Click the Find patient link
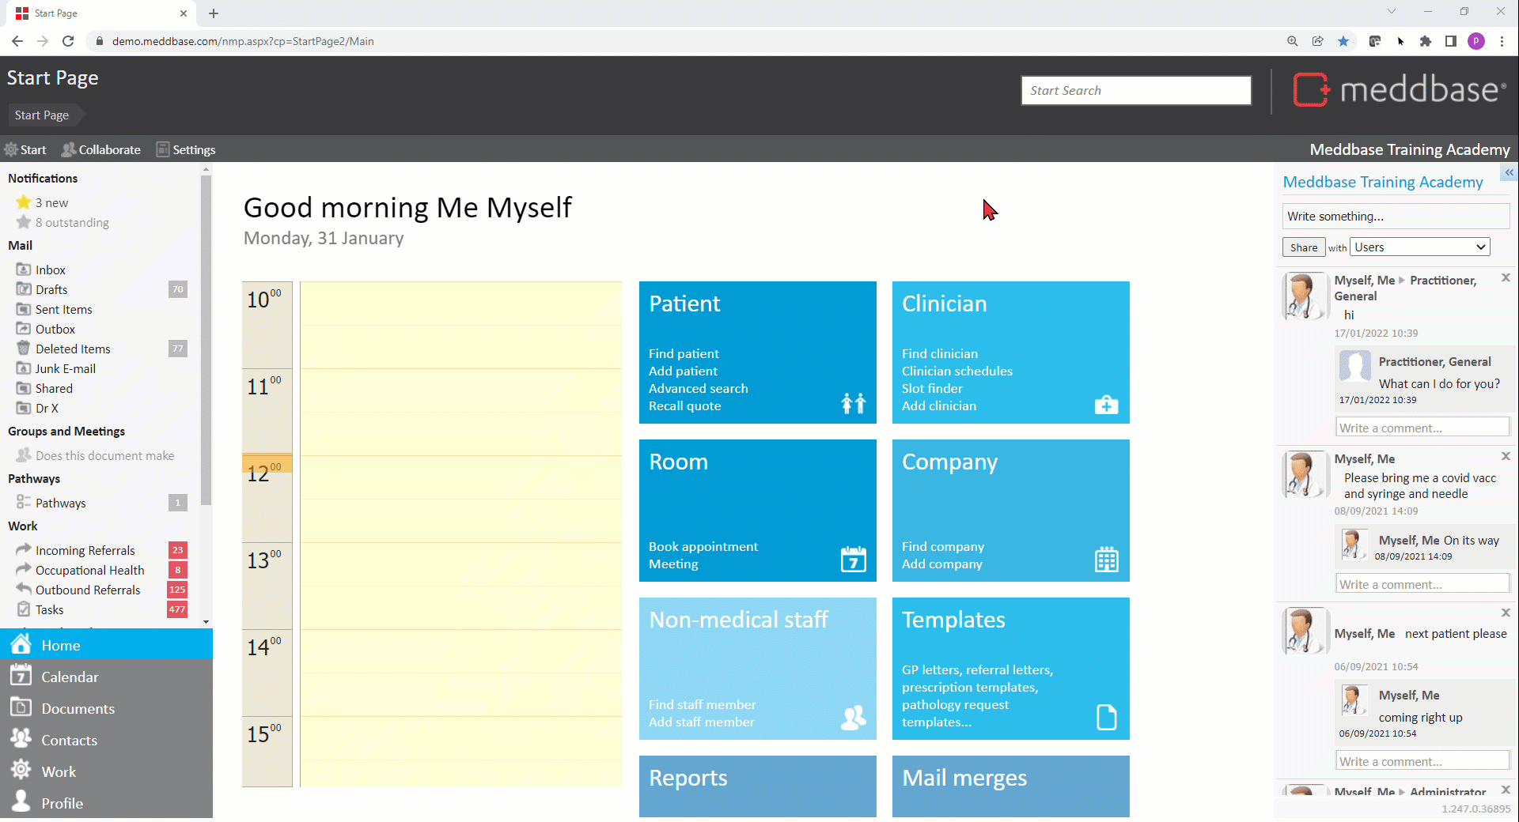Viewport: 1519px width, 822px height. (x=684, y=353)
